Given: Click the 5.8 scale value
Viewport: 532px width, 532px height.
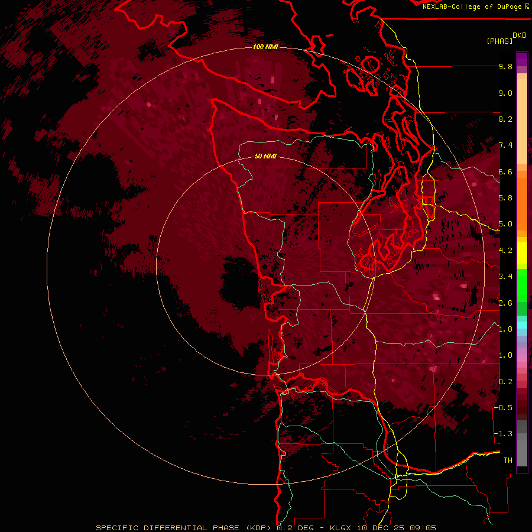Looking at the screenshot, I should coord(505,198).
